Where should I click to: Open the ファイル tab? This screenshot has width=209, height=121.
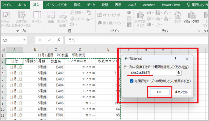point(7,5)
